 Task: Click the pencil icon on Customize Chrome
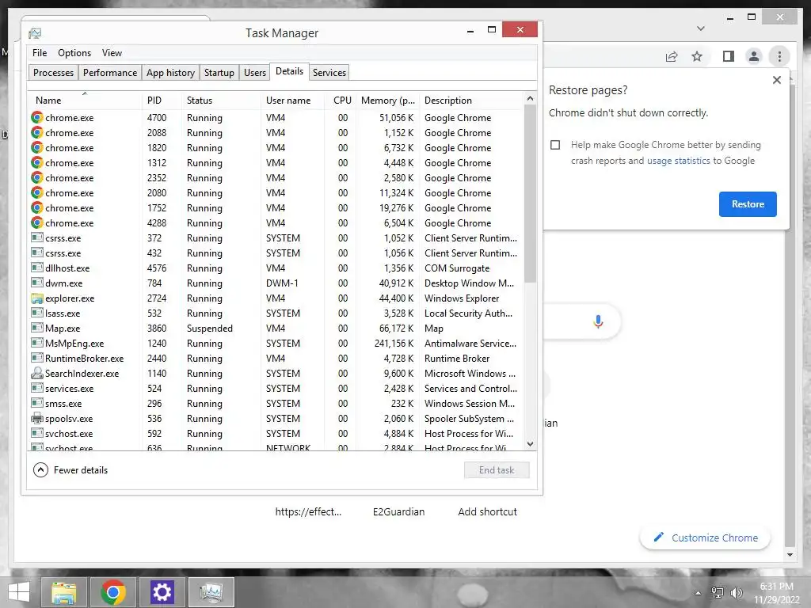pyautogui.click(x=658, y=538)
